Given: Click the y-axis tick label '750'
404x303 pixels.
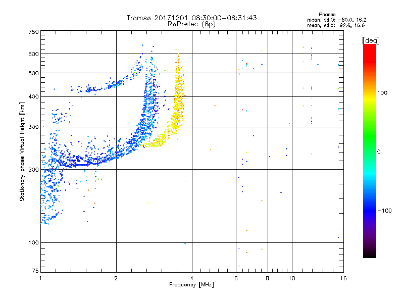Looking at the screenshot, I should point(33,32).
